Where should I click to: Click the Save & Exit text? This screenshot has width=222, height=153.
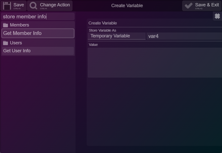tap(207, 5)
